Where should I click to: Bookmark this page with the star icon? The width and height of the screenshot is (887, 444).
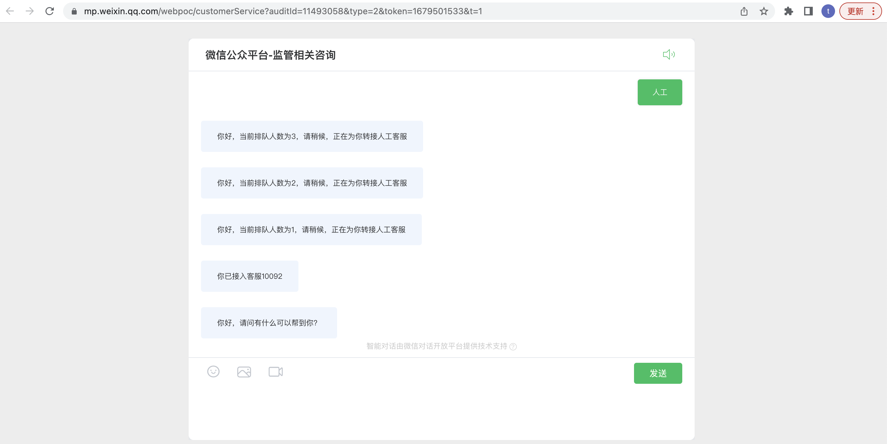[764, 11]
